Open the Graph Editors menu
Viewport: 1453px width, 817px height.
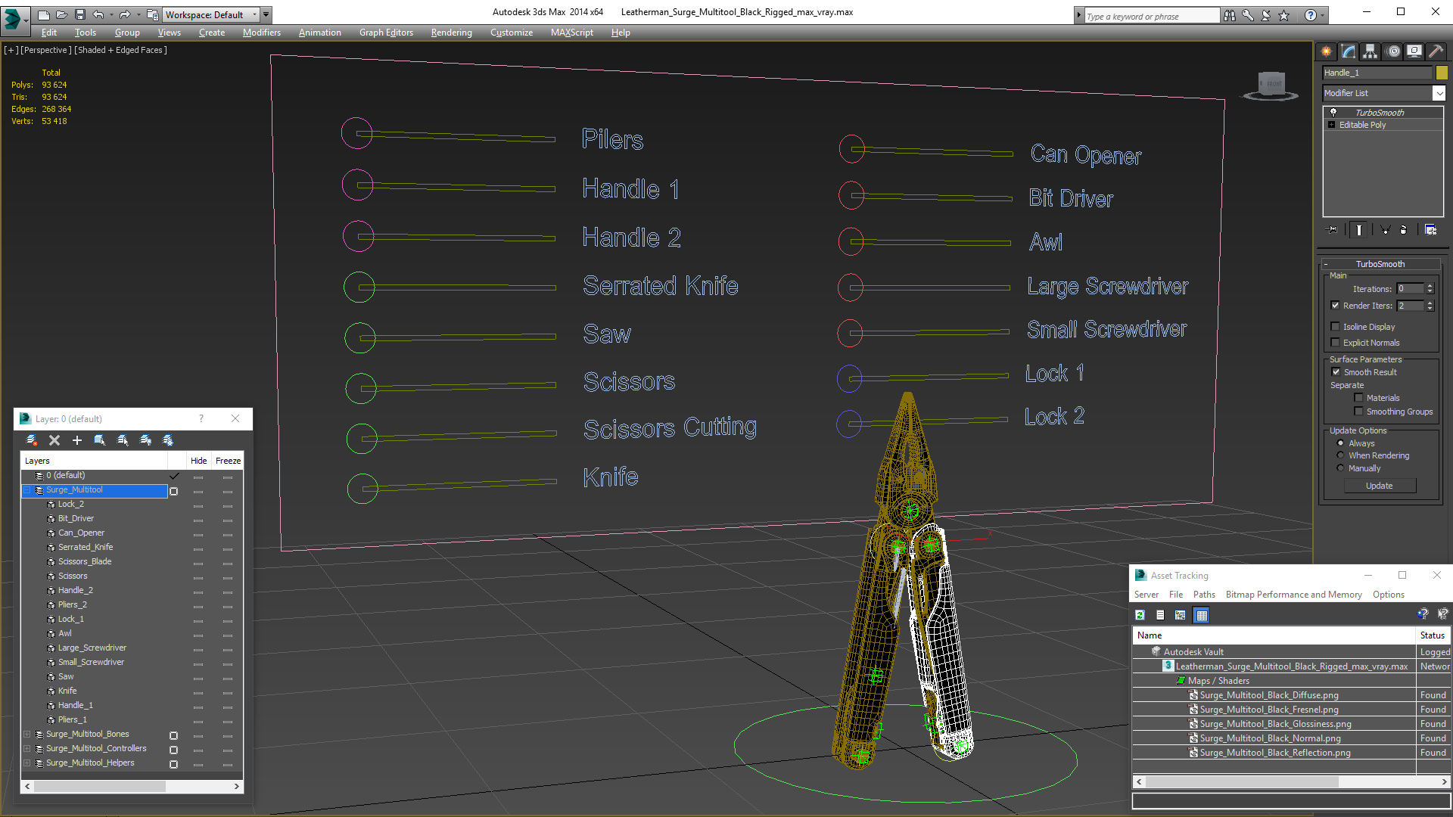386,33
